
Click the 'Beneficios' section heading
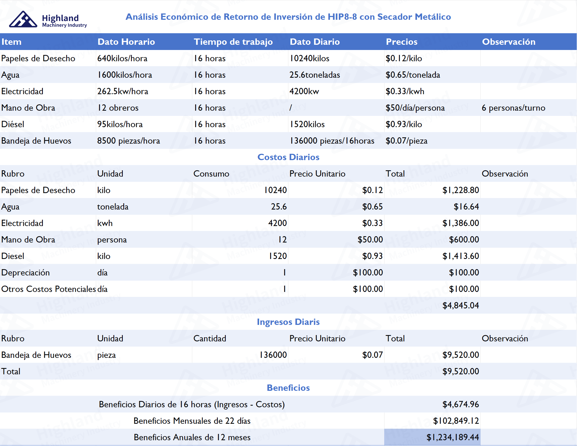click(288, 388)
